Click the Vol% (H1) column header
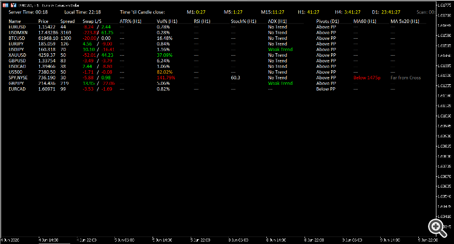 (167, 21)
